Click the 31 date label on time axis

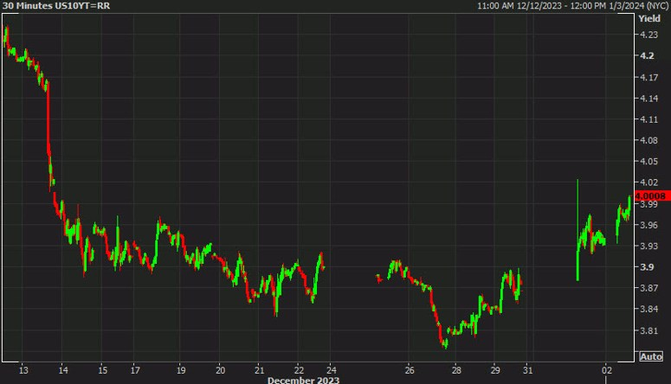coord(527,370)
